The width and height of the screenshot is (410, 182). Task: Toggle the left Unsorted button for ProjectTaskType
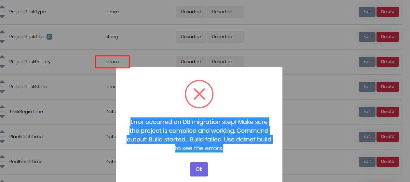[x=191, y=12]
